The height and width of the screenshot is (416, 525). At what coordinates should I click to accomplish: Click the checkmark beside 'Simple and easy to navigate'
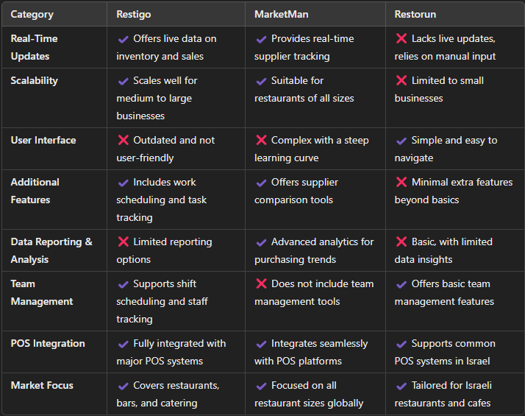coord(401,141)
